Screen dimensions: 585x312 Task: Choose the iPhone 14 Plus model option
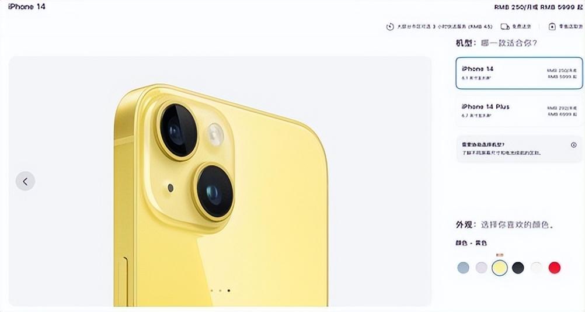pos(519,111)
